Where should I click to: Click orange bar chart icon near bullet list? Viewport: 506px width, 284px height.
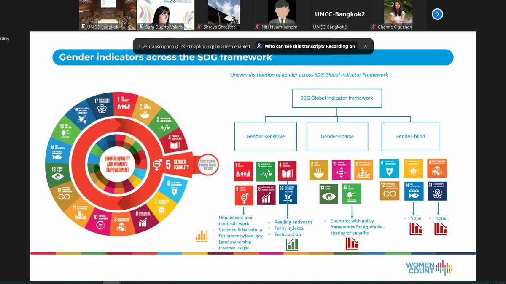(202, 236)
